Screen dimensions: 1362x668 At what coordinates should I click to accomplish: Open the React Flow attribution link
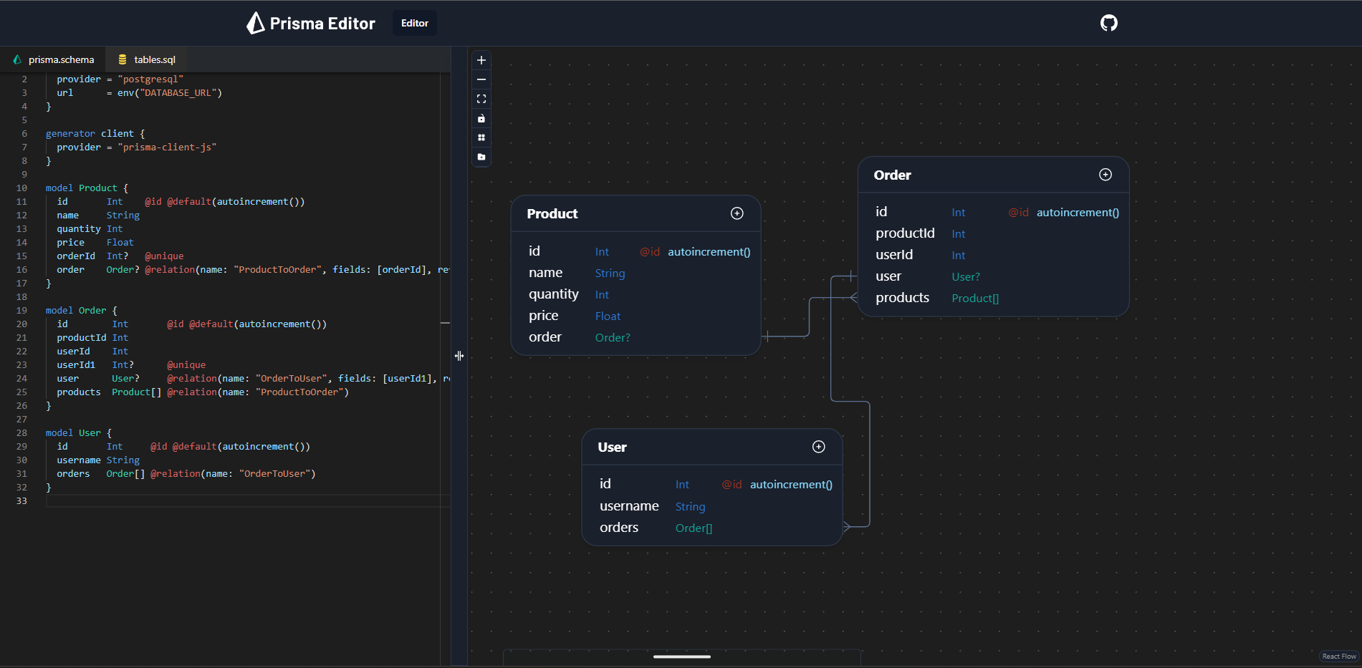1338,657
